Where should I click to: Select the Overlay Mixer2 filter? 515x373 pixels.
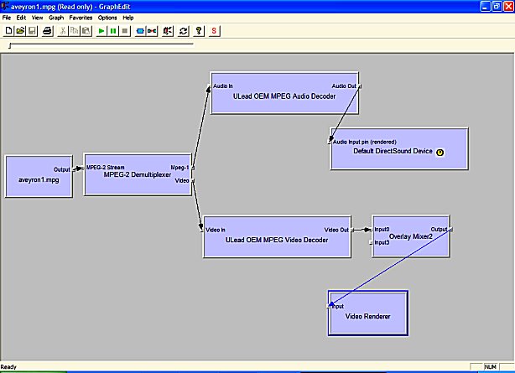coord(410,236)
